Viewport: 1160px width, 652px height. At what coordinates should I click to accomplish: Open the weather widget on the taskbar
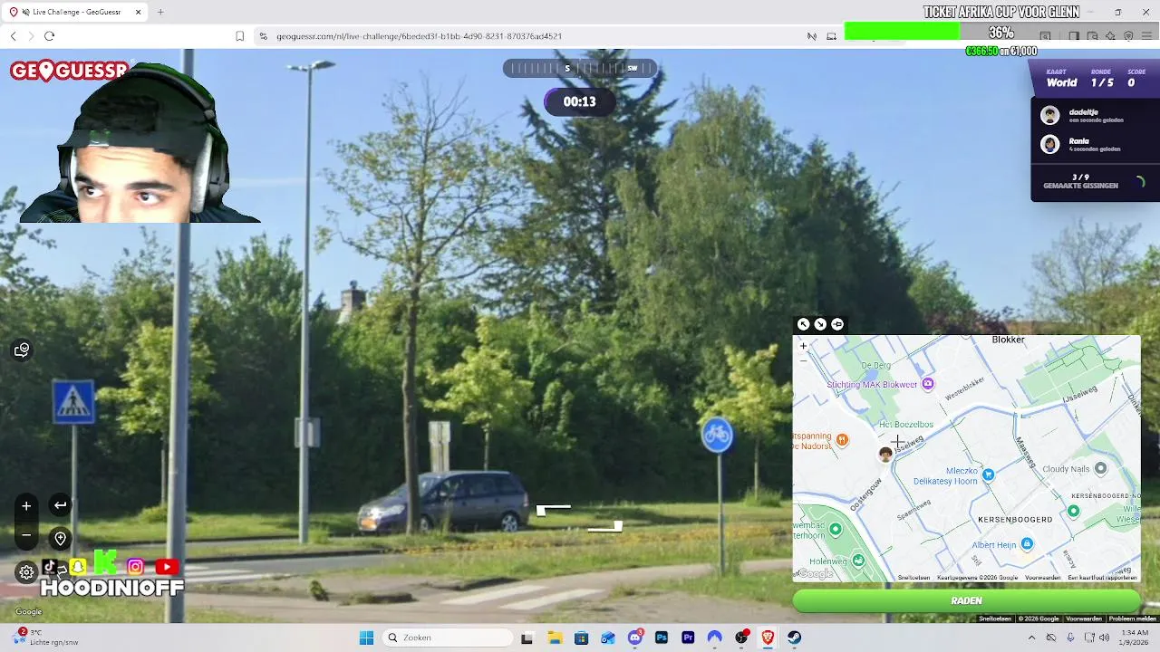[x=45, y=638]
